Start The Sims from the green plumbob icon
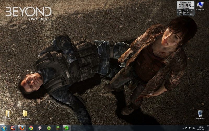The image size is (209, 131). [49, 128]
